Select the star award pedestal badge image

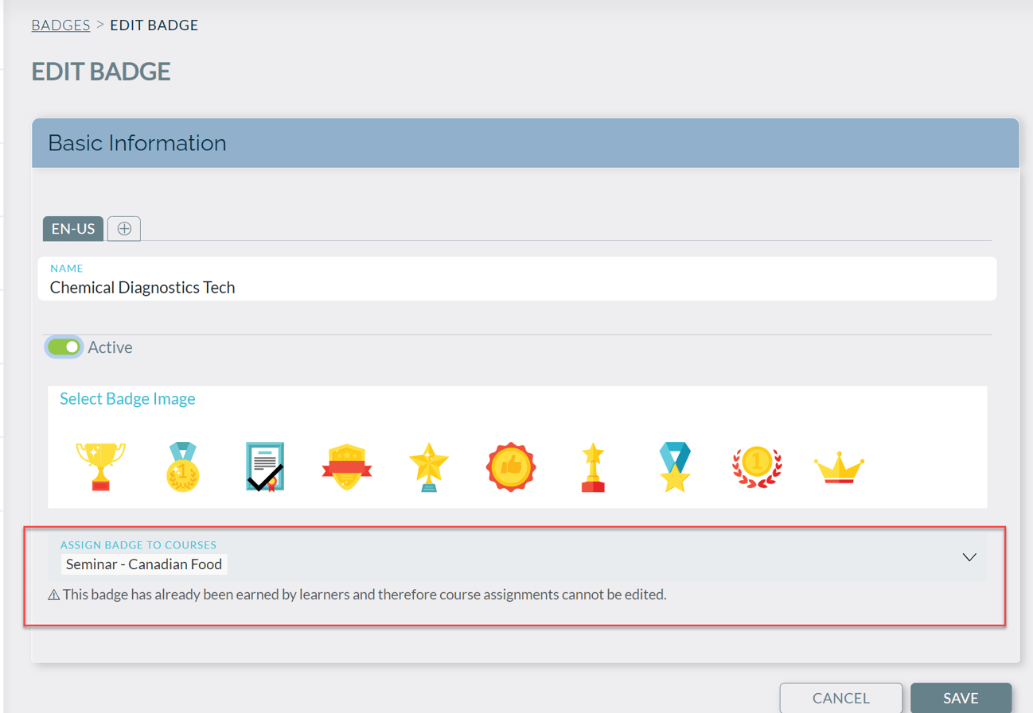[x=593, y=465]
